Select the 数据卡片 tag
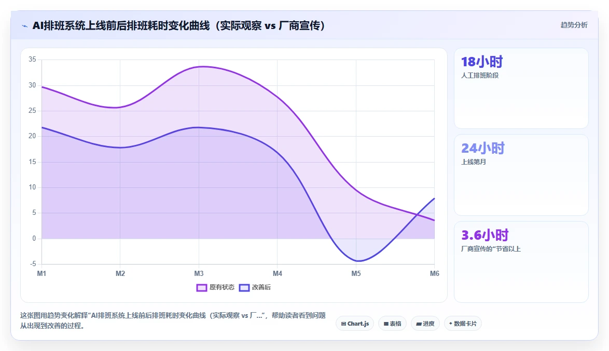 tap(463, 324)
